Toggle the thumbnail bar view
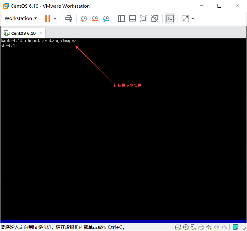This screenshot has height=231, width=247. (132, 18)
